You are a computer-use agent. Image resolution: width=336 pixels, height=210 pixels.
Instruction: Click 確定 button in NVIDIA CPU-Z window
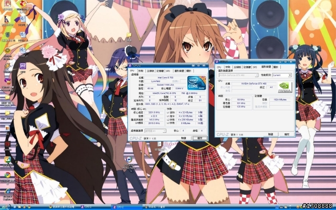tap(287, 134)
